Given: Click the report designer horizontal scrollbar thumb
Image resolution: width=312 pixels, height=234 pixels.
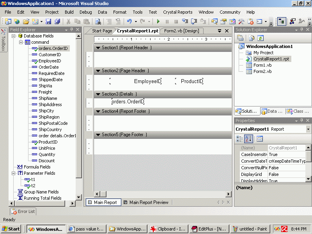Looking at the screenshot, I should [x=103, y=194].
